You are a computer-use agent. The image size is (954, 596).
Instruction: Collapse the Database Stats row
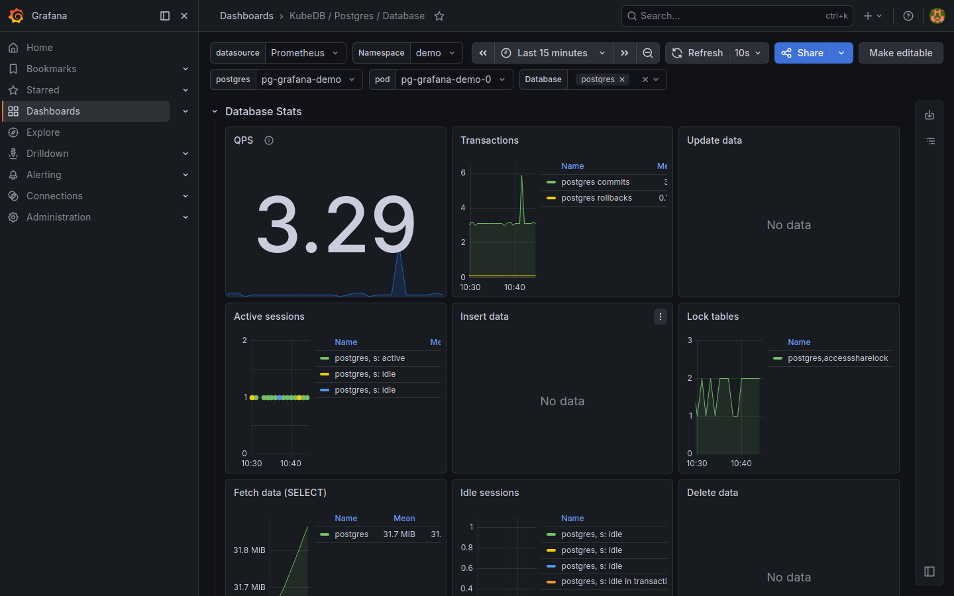[215, 111]
